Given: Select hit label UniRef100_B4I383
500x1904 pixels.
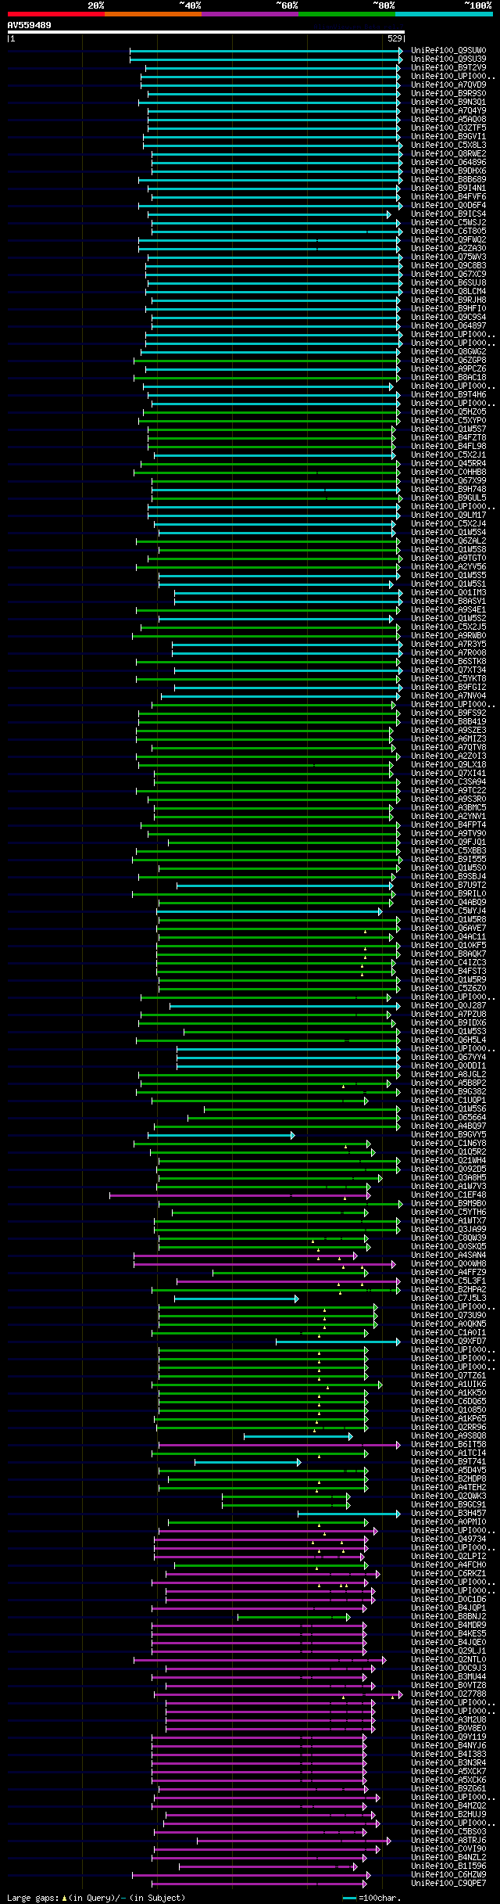Looking at the screenshot, I should tap(448, 1755).
